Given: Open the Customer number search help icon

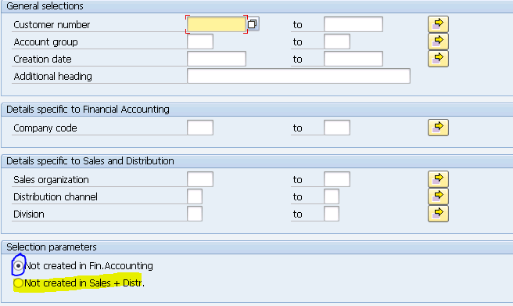Looking at the screenshot, I should [253, 24].
